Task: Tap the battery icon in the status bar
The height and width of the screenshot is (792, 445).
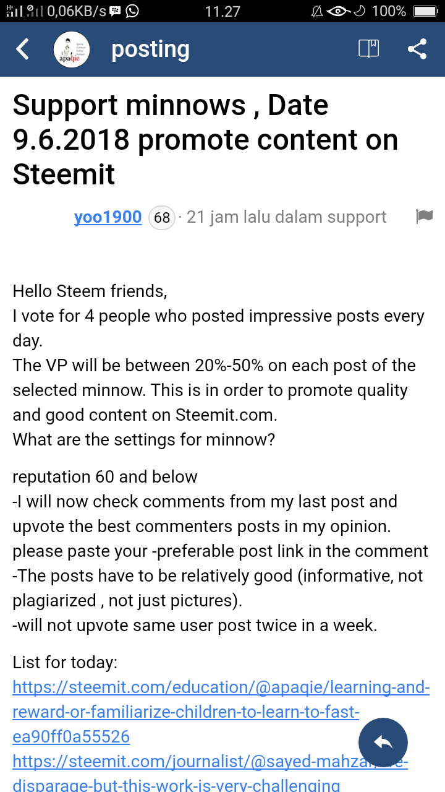Action: 425,11
